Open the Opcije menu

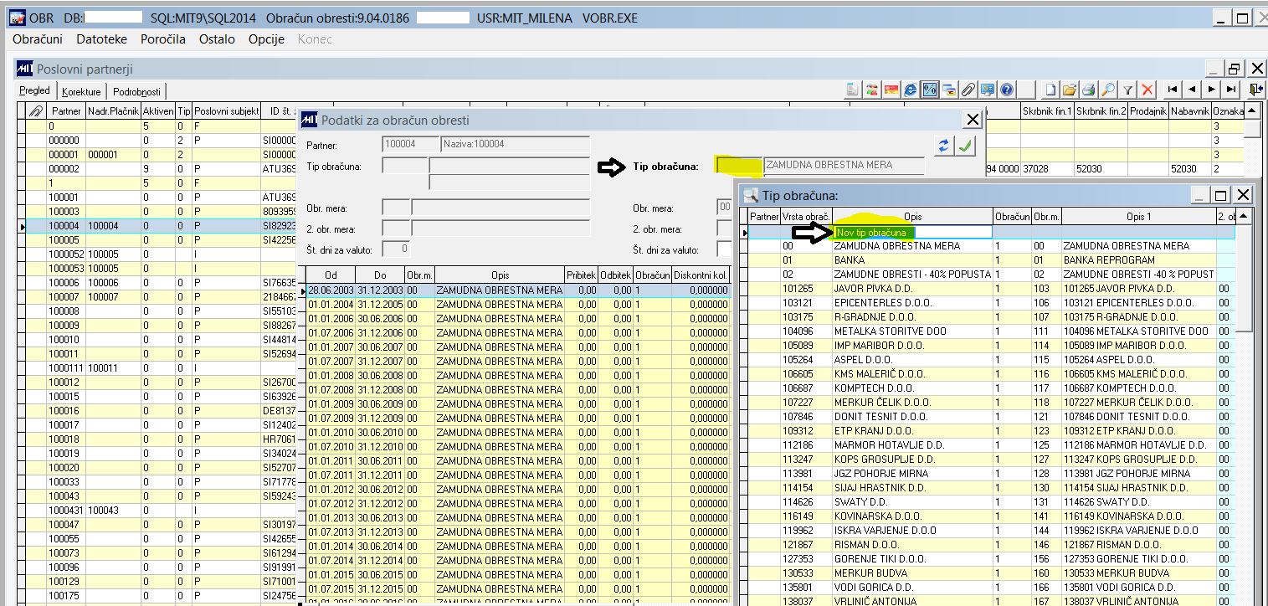pos(266,39)
